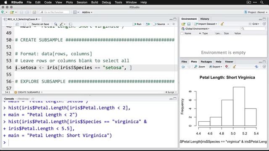Viewport: 269px width, 151px height.
Task: Click the Open File folder icon in main toolbar
Action: click(12, 12)
